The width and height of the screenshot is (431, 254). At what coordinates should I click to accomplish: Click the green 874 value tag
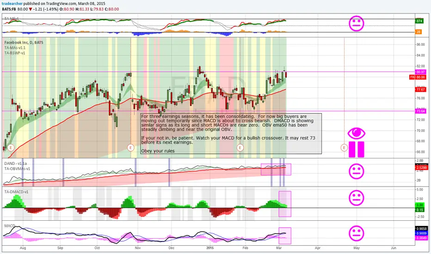[x=419, y=21]
